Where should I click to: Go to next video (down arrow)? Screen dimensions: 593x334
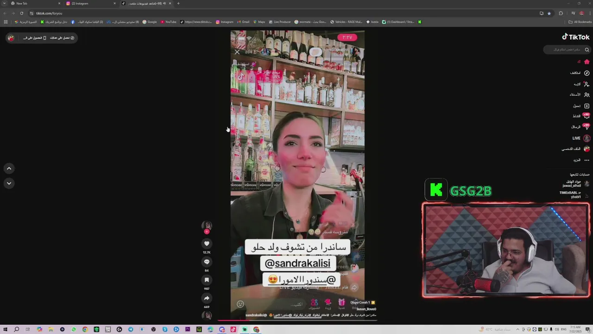tap(9, 183)
